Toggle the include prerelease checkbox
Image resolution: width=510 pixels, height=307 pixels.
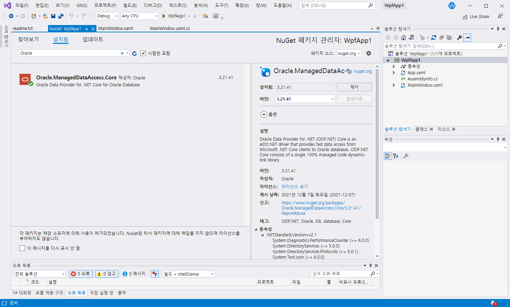[143, 53]
